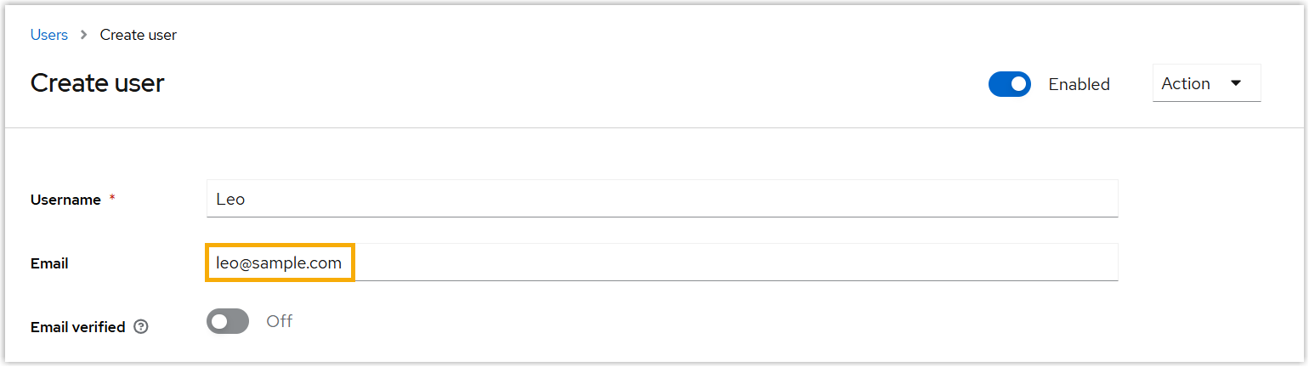The height and width of the screenshot is (367, 1309).
Task: Disable the user with the Enabled switch
Action: point(1009,84)
